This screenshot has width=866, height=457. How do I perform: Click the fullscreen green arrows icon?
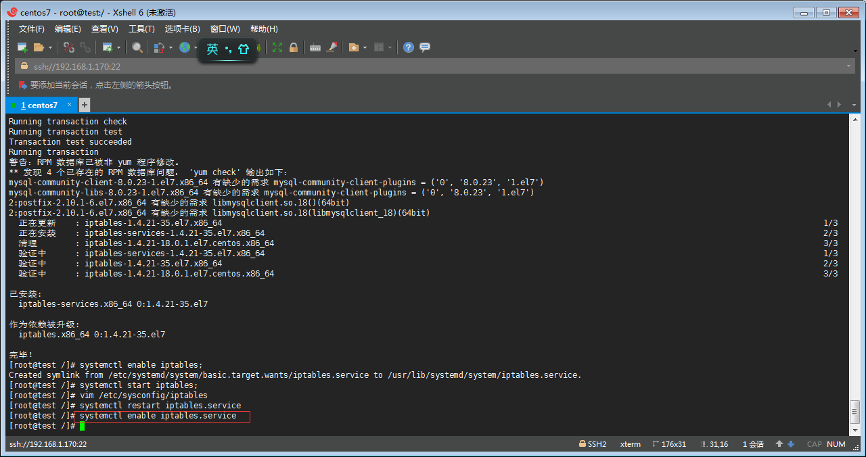[277, 47]
